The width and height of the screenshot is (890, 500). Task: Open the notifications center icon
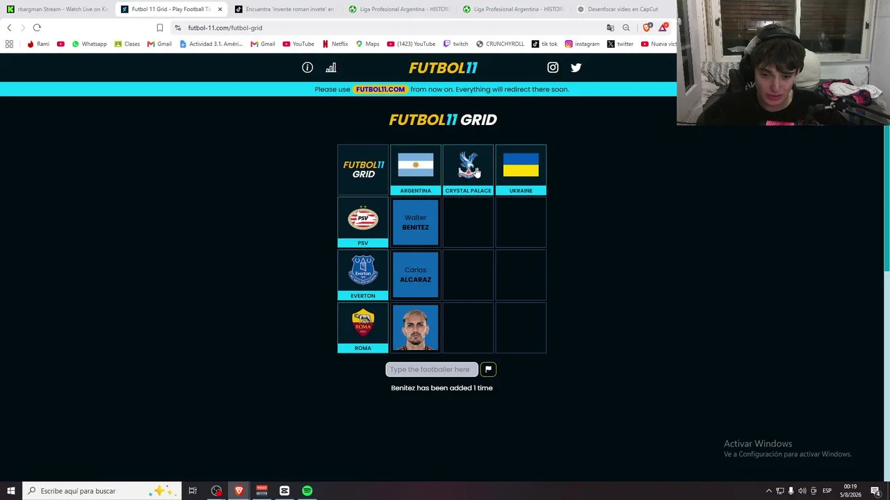pyautogui.click(x=875, y=491)
